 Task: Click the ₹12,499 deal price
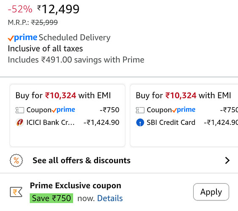[x=58, y=9]
